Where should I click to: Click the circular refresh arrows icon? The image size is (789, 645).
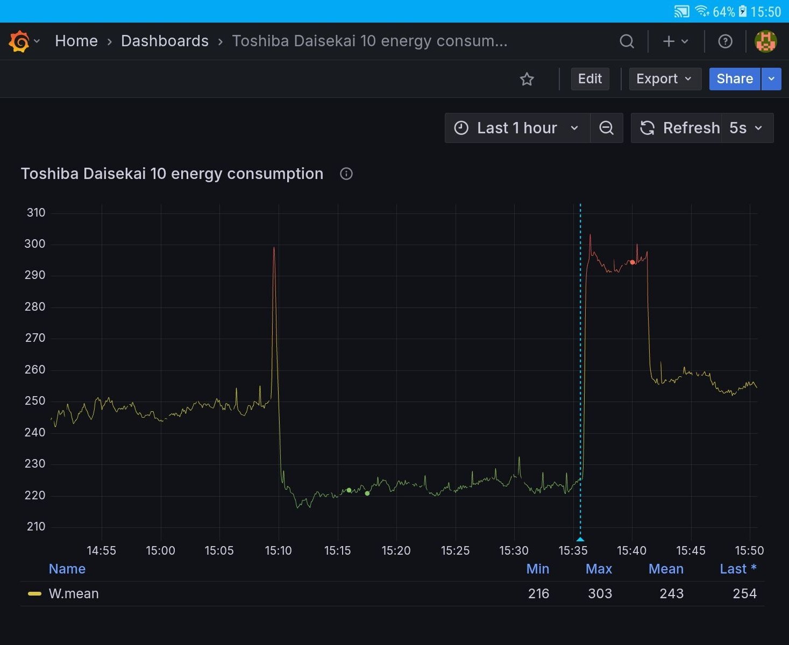pyautogui.click(x=647, y=128)
